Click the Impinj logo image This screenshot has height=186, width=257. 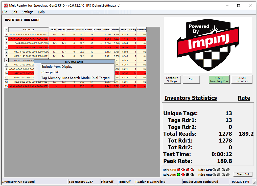pyautogui.click(x=208, y=45)
